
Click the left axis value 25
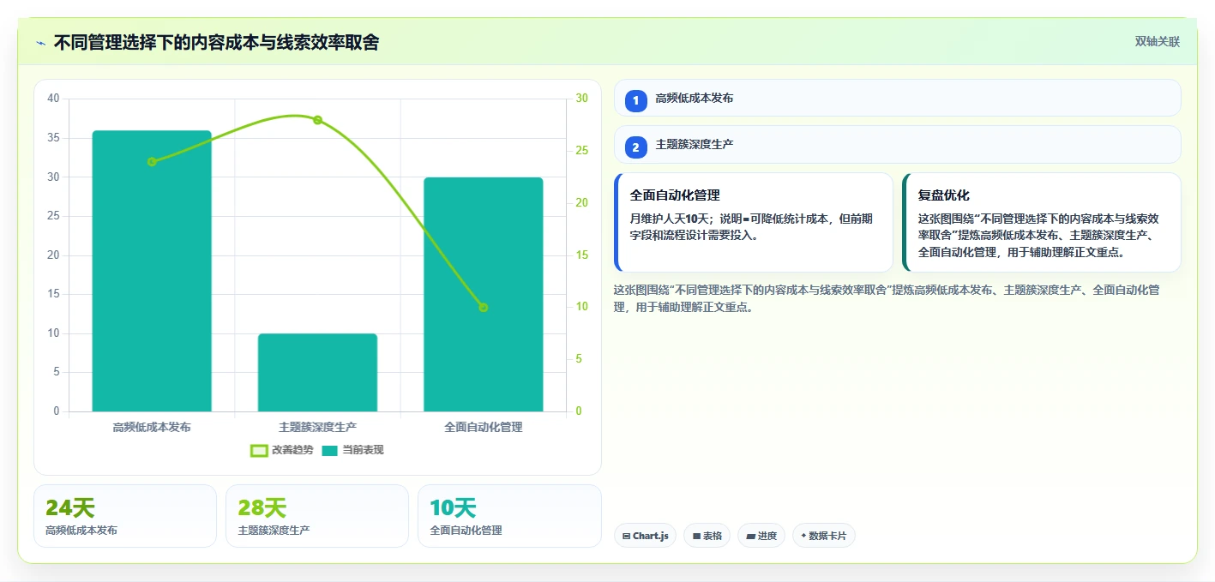[53, 216]
